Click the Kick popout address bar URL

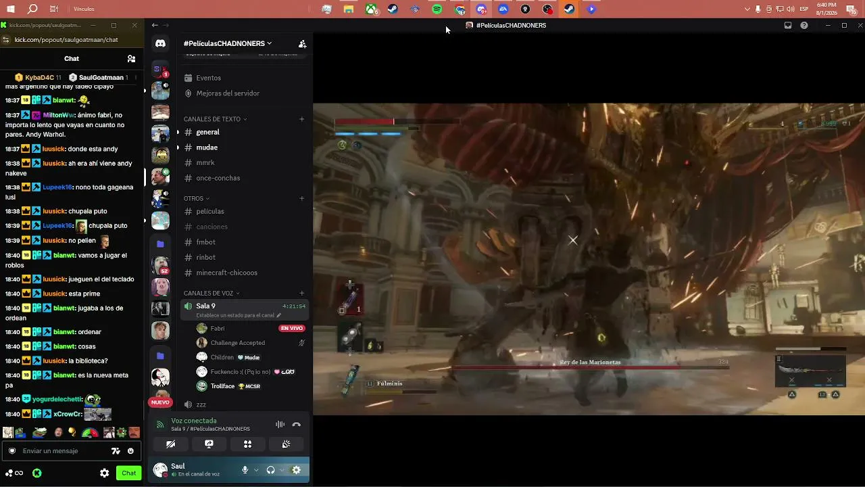tap(66, 40)
